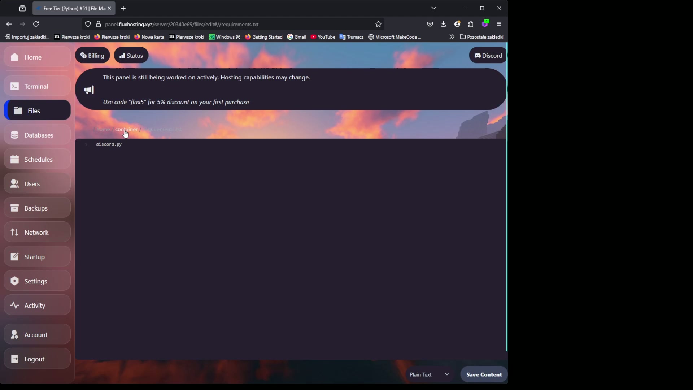Screen dimensions: 693x390
Task: Open the Backups section
Action: coord(37,208)
